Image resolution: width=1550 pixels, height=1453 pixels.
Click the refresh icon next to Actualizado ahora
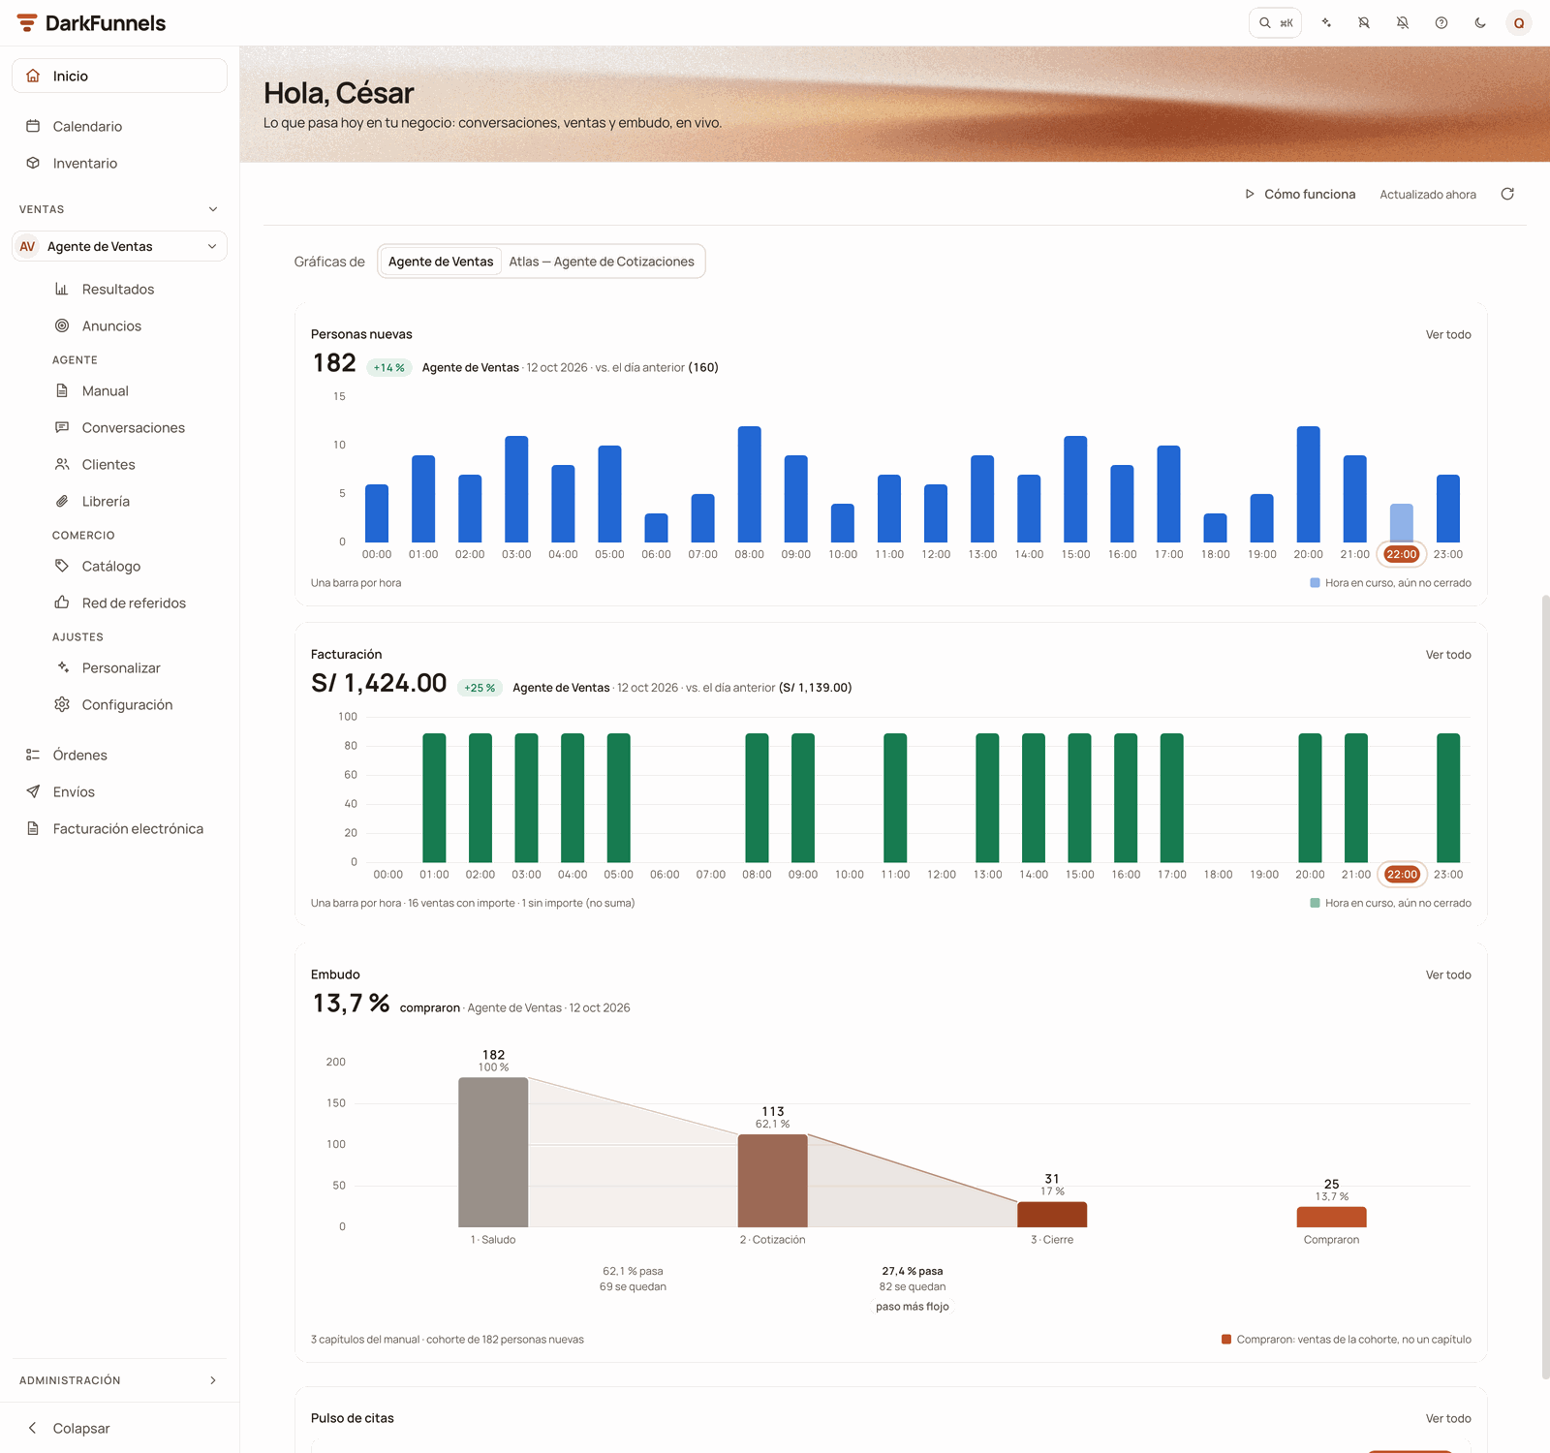pos(1507,194)
